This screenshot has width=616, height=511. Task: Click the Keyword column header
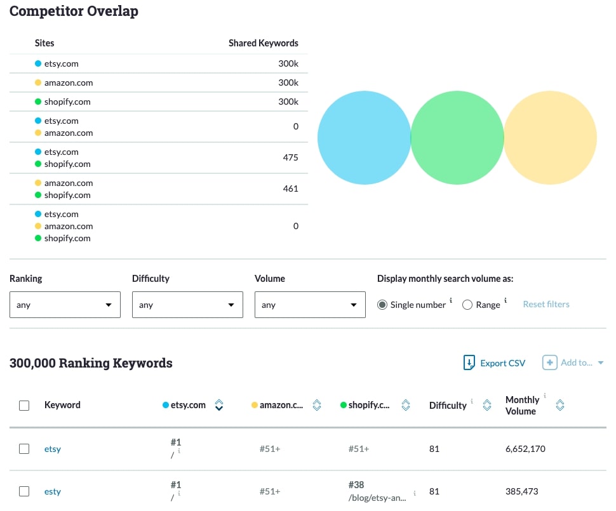click(x=62, y=405)
